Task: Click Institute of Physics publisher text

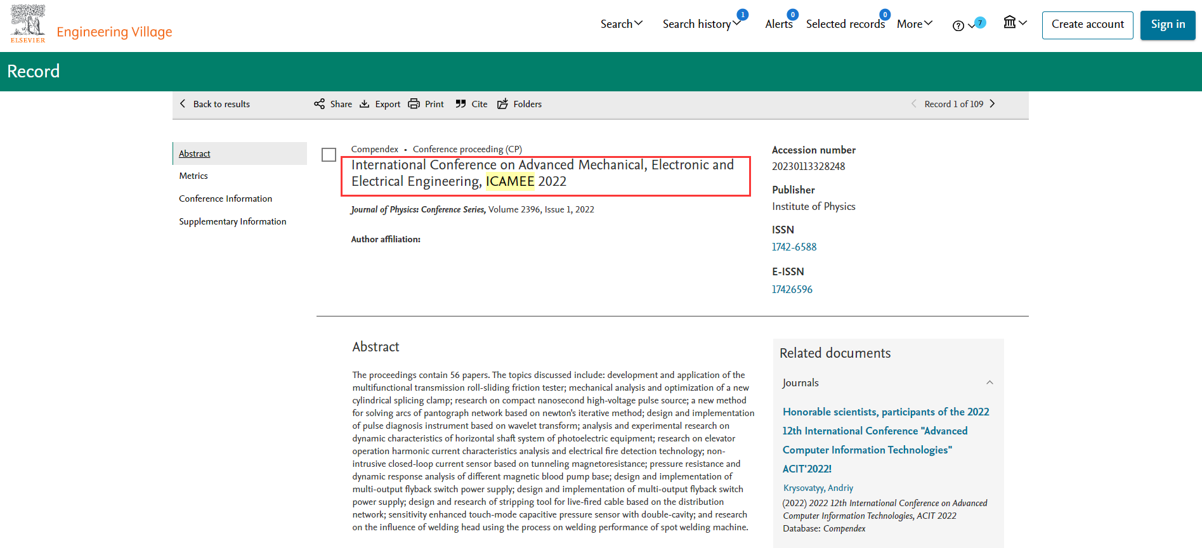Action: coord(813,206)
